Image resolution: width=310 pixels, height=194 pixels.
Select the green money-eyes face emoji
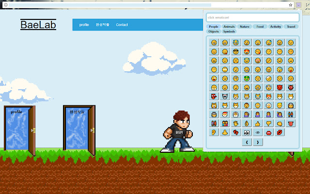click(x=247, y=79)
